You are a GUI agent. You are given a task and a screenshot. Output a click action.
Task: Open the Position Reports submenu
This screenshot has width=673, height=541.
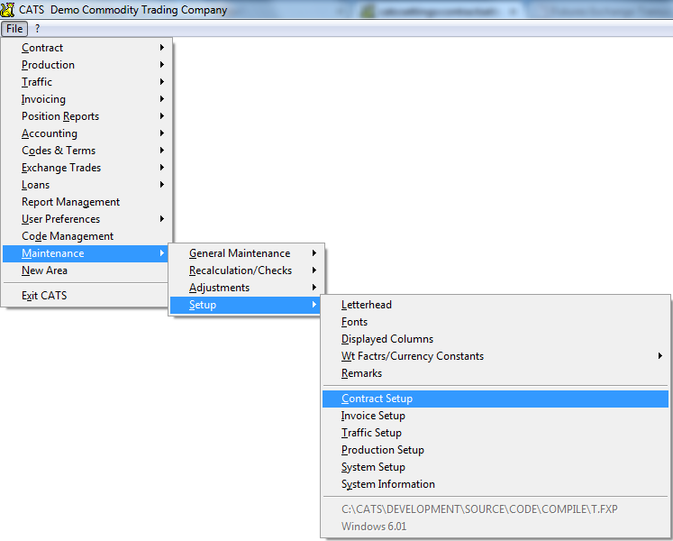point(87,116)
